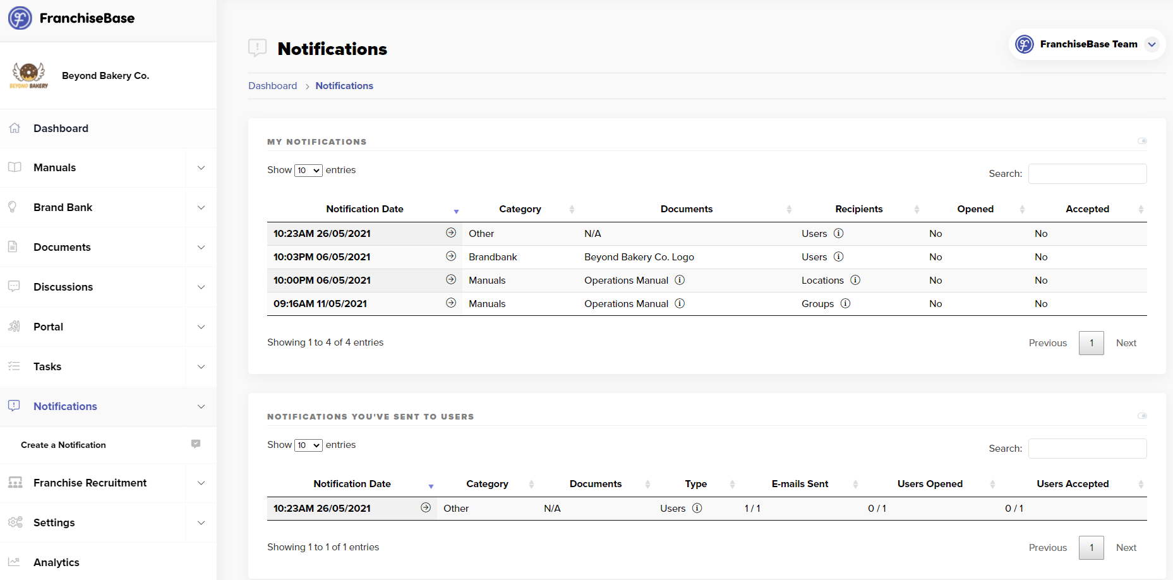Sort sent notifications by Users Opened column
Viewport: 1173px width, 580px height.
point(930,484)
